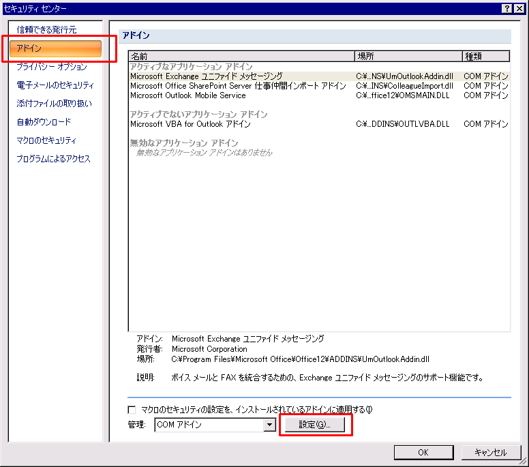529x467 pixels.
Task: Click the ColleagueImport.dll location cell
Action: coord(404,86)
